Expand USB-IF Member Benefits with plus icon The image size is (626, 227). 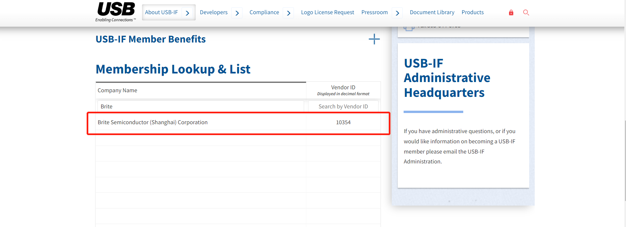(x=374, y=39)
